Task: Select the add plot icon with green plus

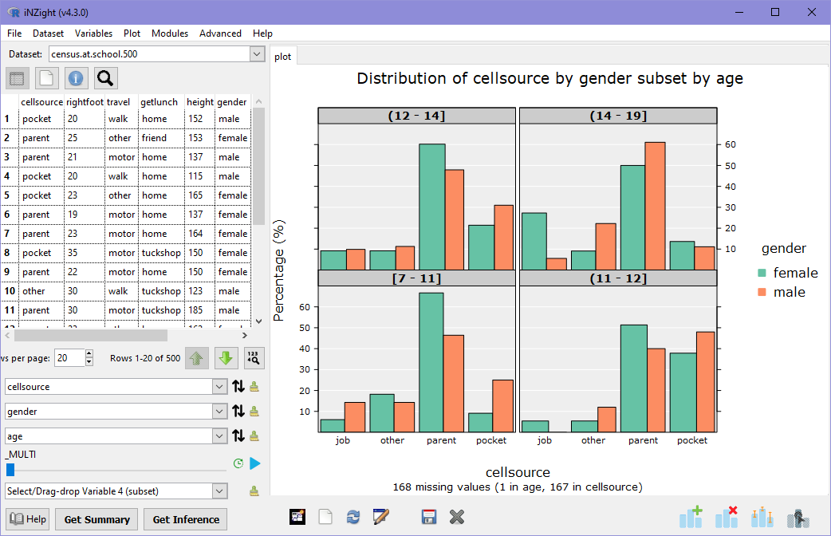Action: pos(691,517)
